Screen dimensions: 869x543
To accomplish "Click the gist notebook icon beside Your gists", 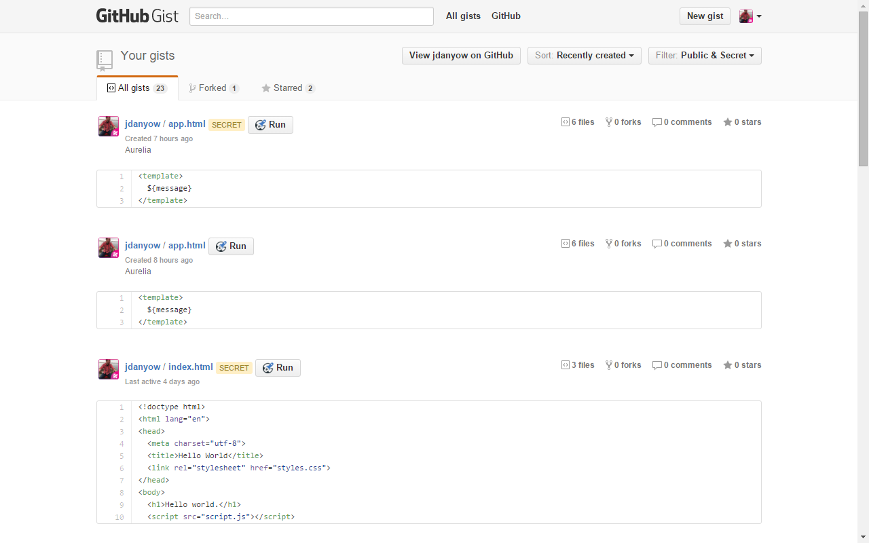I will click(x=104, y=60).
